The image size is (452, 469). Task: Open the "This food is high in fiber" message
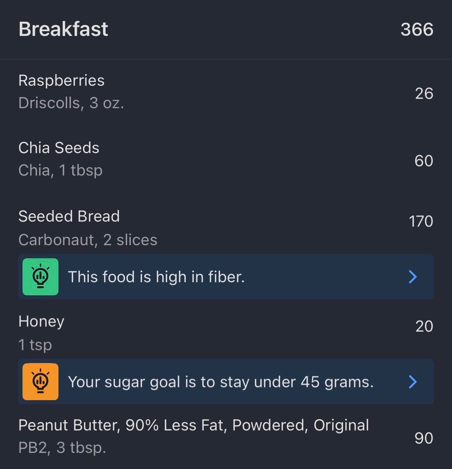[x=156, y=277]
